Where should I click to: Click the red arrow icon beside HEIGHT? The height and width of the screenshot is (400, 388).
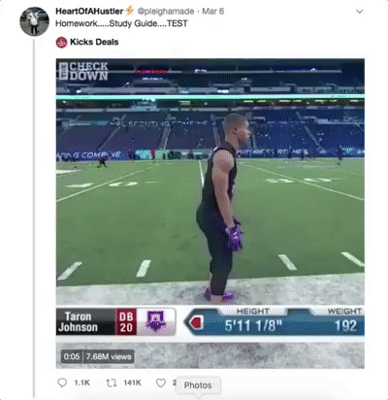(x=196, y=322)
